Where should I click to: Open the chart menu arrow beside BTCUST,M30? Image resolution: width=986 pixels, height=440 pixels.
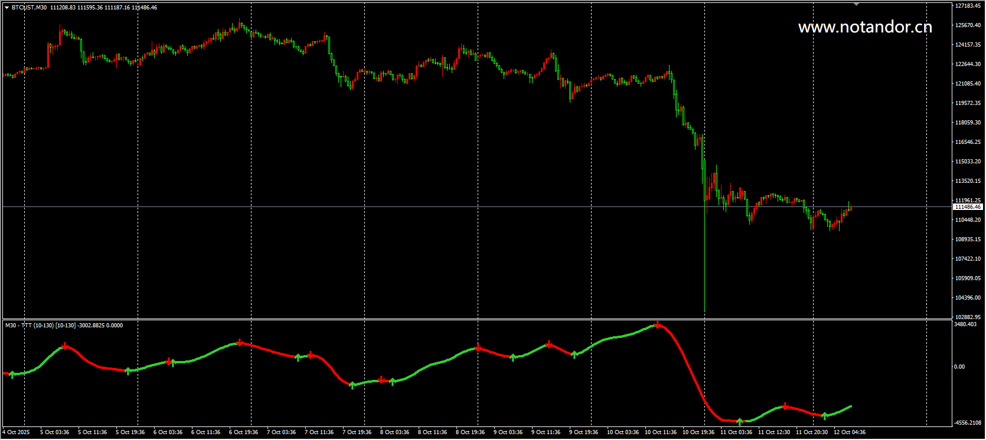(x=6, y=8)
